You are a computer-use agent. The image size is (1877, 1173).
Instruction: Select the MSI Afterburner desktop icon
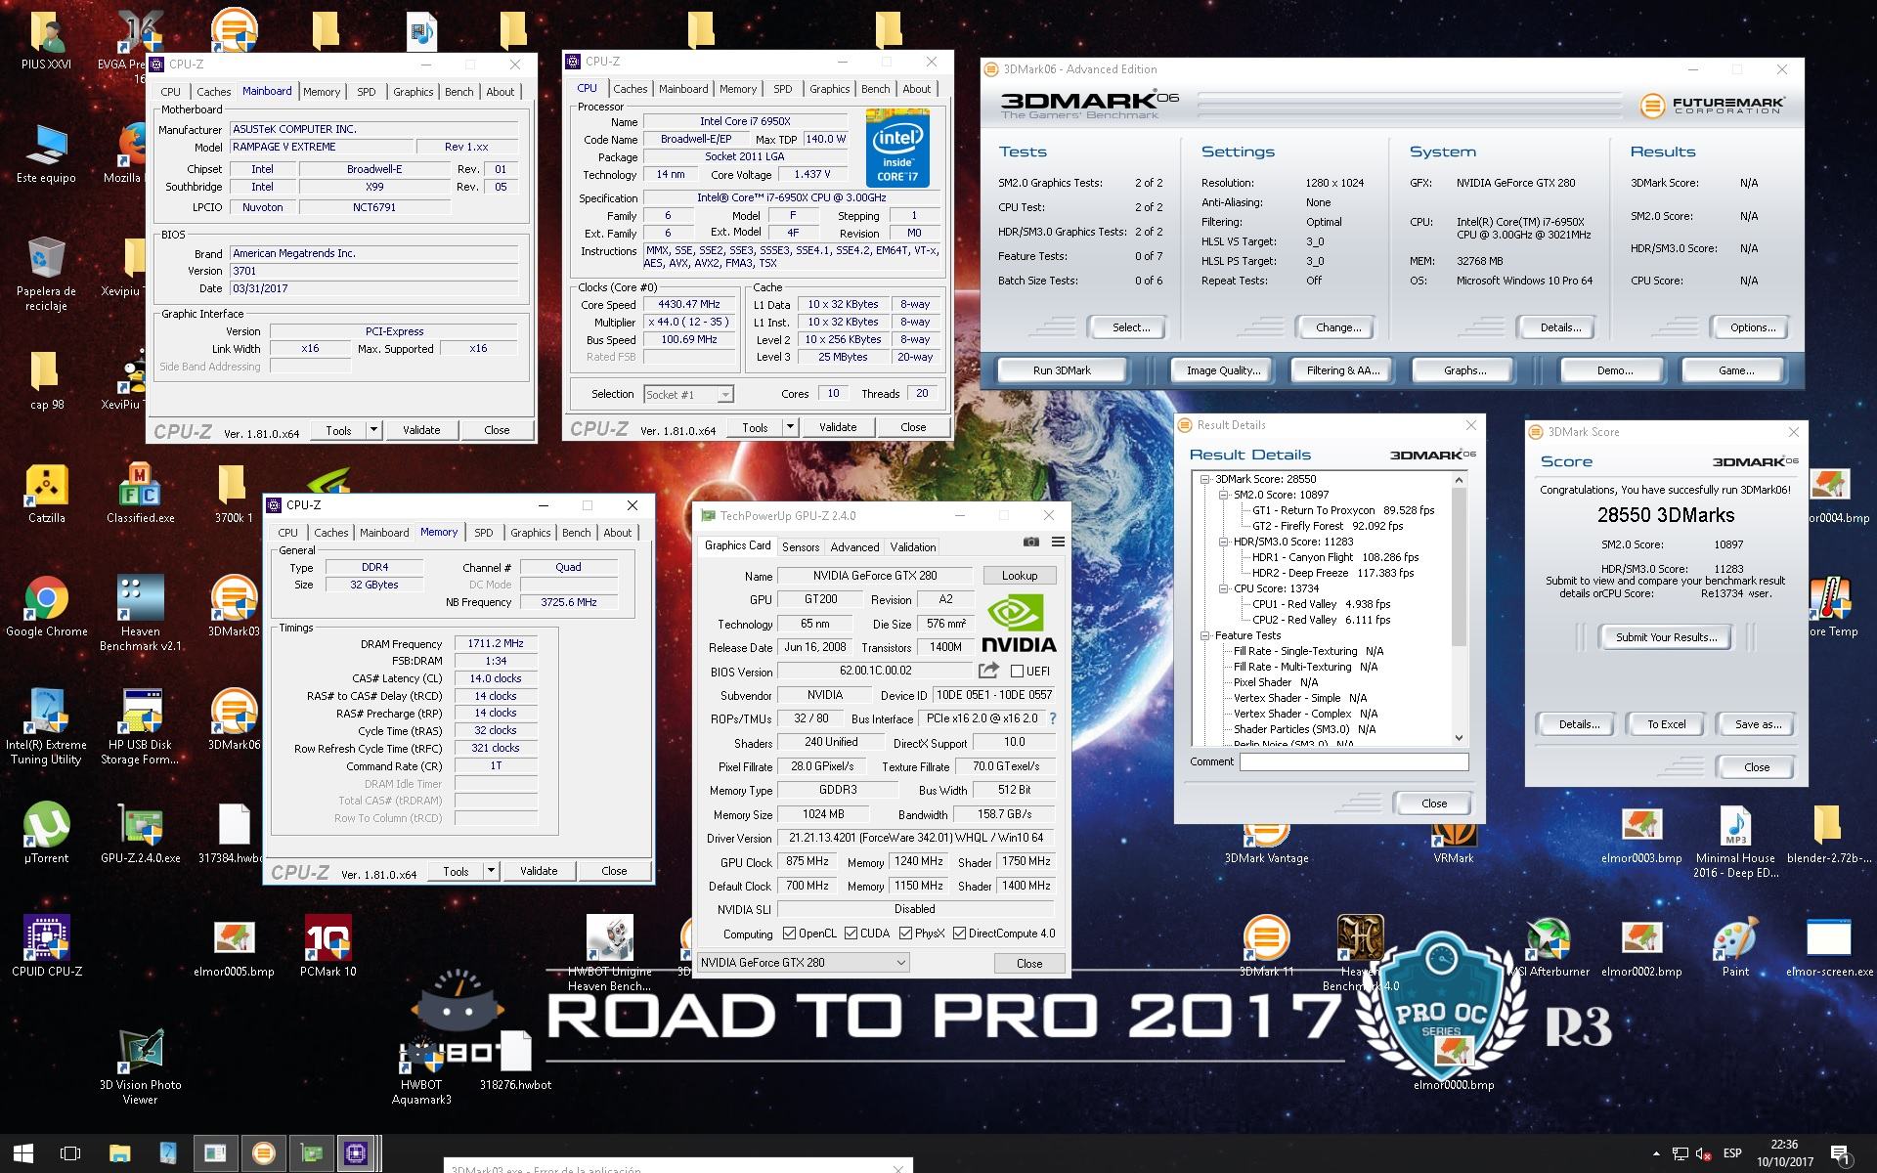[x=1548, y=947]
